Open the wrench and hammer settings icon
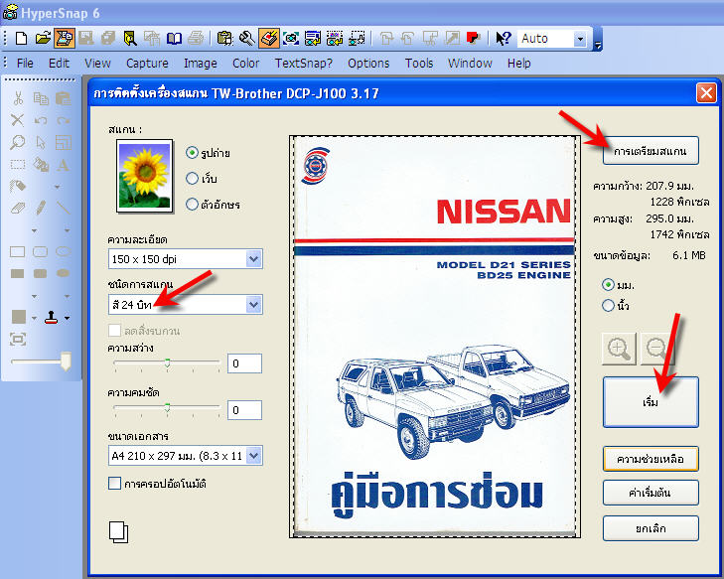This screenshot has width=724, height=579. click(246, 39)
